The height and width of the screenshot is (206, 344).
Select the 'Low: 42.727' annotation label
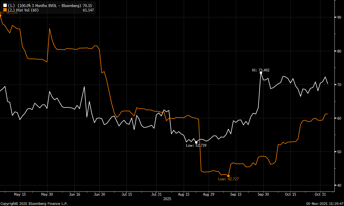click(229, 179)
